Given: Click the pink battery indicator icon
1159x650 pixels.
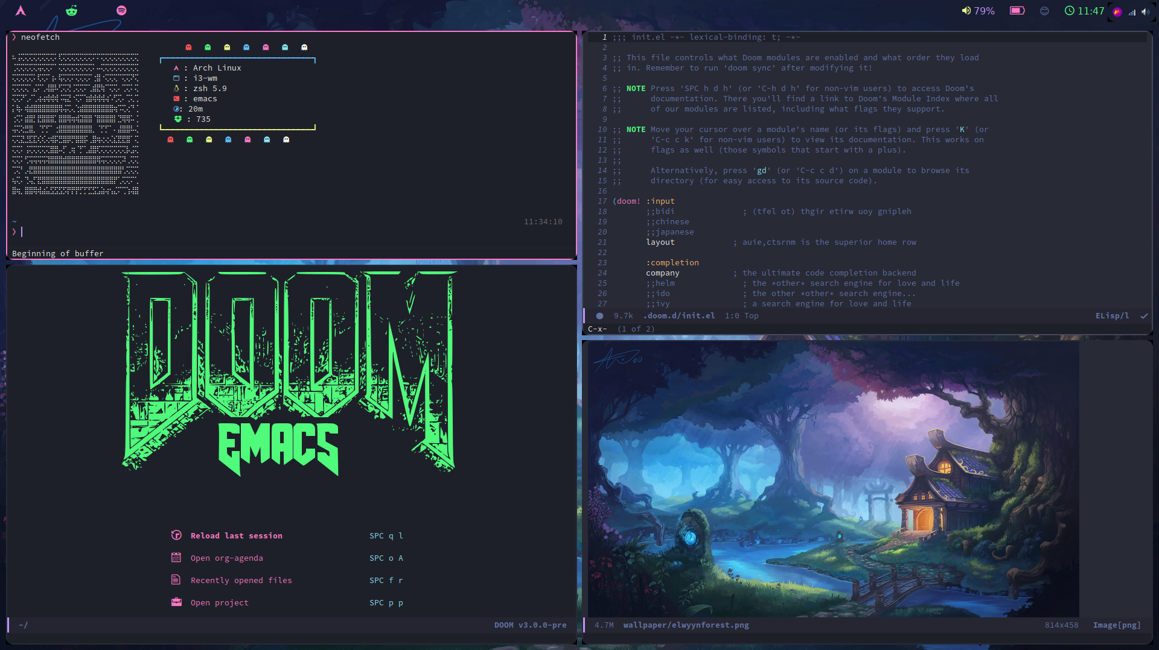Looking at the screenshot, I should (x=1017, y=10).
